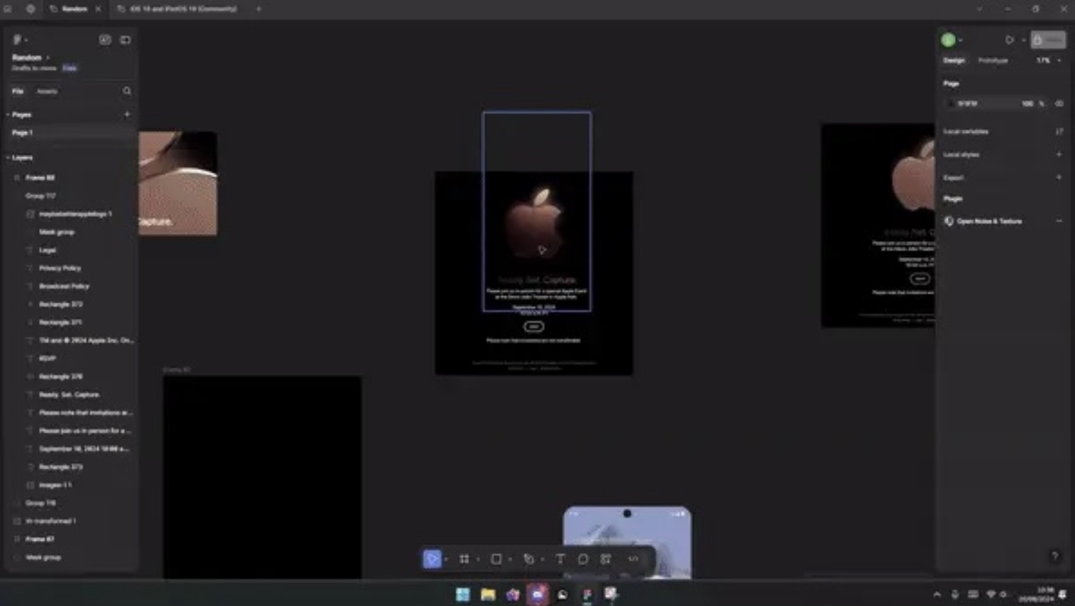Viewport: 1075px width, 606px height.
Task: Select the Move/Select tool in toolbar
Action: pyautogui.click(x=433, y=559)
